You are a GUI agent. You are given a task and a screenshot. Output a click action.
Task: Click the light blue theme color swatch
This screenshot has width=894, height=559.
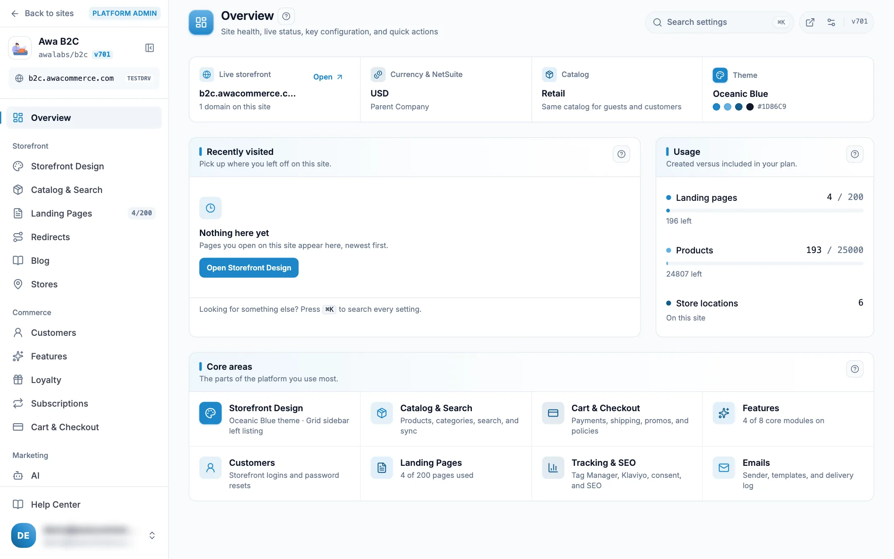pyautogui.click(x=728, y=107)
